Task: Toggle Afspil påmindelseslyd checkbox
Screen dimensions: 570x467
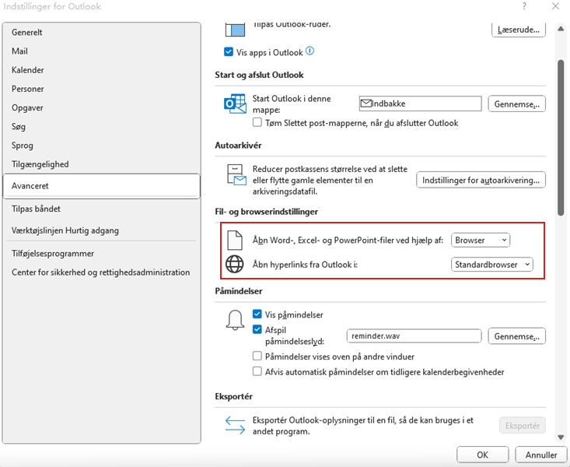Action: click(x=257, y=329)
